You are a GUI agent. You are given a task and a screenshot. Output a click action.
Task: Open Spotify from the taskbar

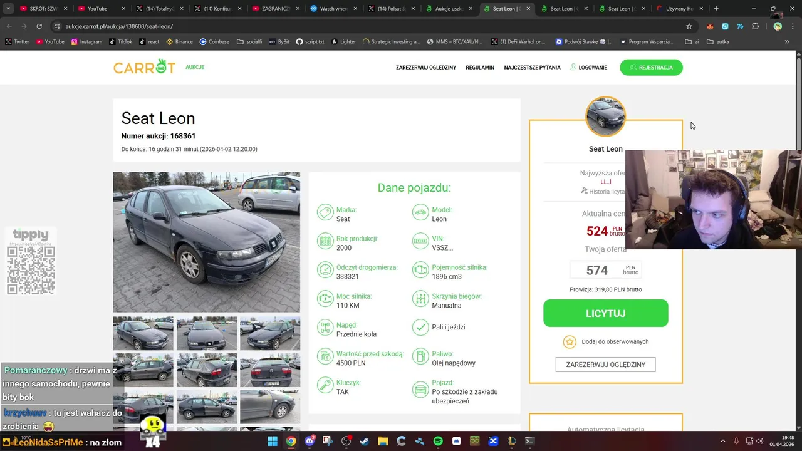coord(438,441)
